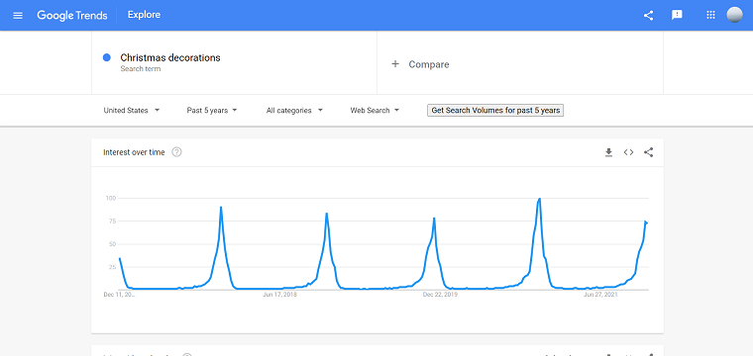The image size is (753, 356).
Task: Click the plus icon beside Compare
Action: pyautogui.click(x=395, y=63)
